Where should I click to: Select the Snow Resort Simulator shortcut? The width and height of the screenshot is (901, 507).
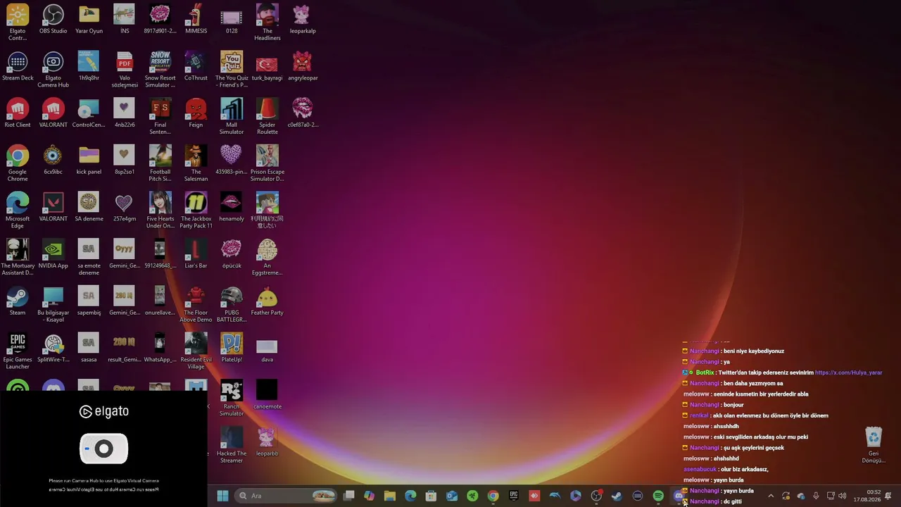click(x=160, y=70)
